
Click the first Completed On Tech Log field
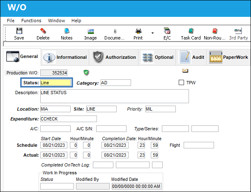[x=103, y=165]
